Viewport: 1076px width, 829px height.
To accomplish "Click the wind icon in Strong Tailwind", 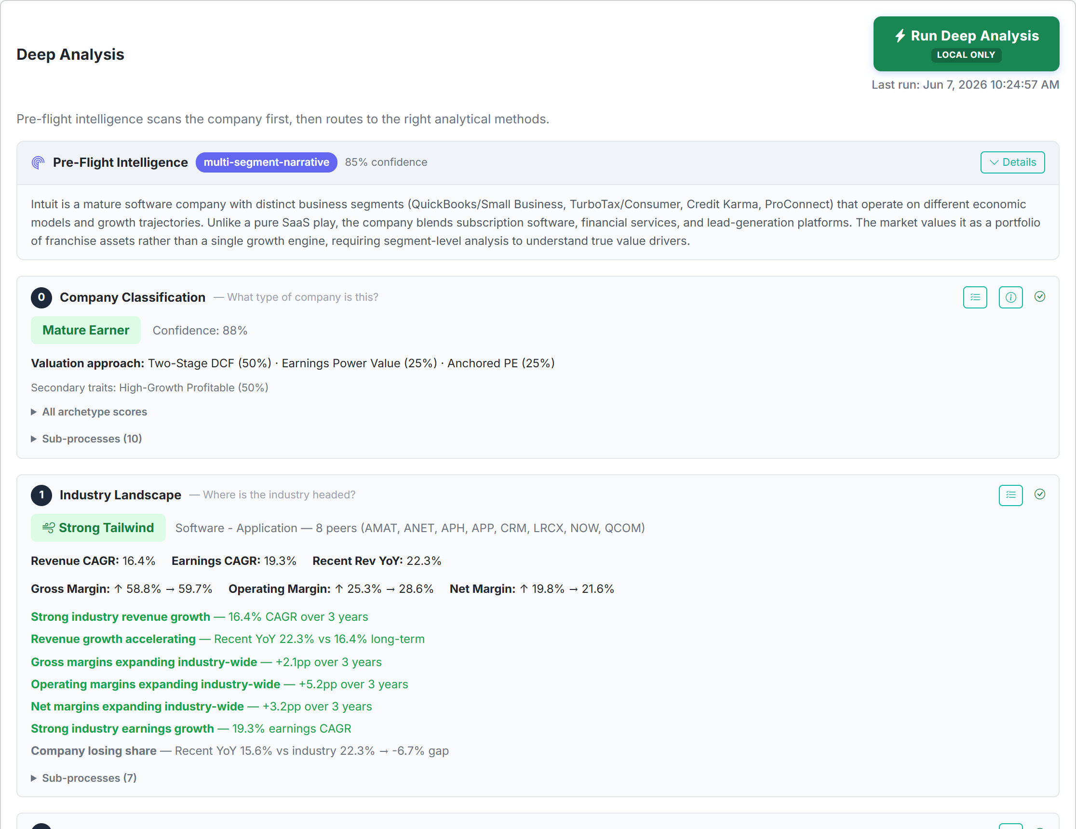I will pos(48,528).
